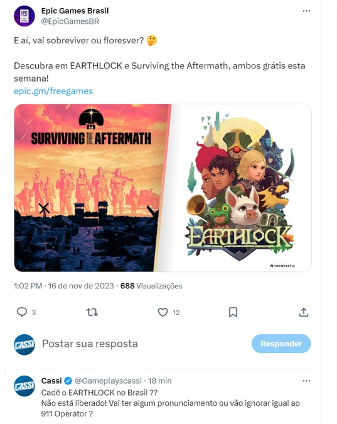Click Cassi's avatar beside reply field
The width and height of the screenshot is (337, 424).
pyautogui.click(x=24, y=344)
